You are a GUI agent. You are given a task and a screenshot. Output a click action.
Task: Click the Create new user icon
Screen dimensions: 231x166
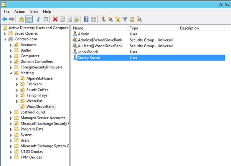(x=103, y=19)
